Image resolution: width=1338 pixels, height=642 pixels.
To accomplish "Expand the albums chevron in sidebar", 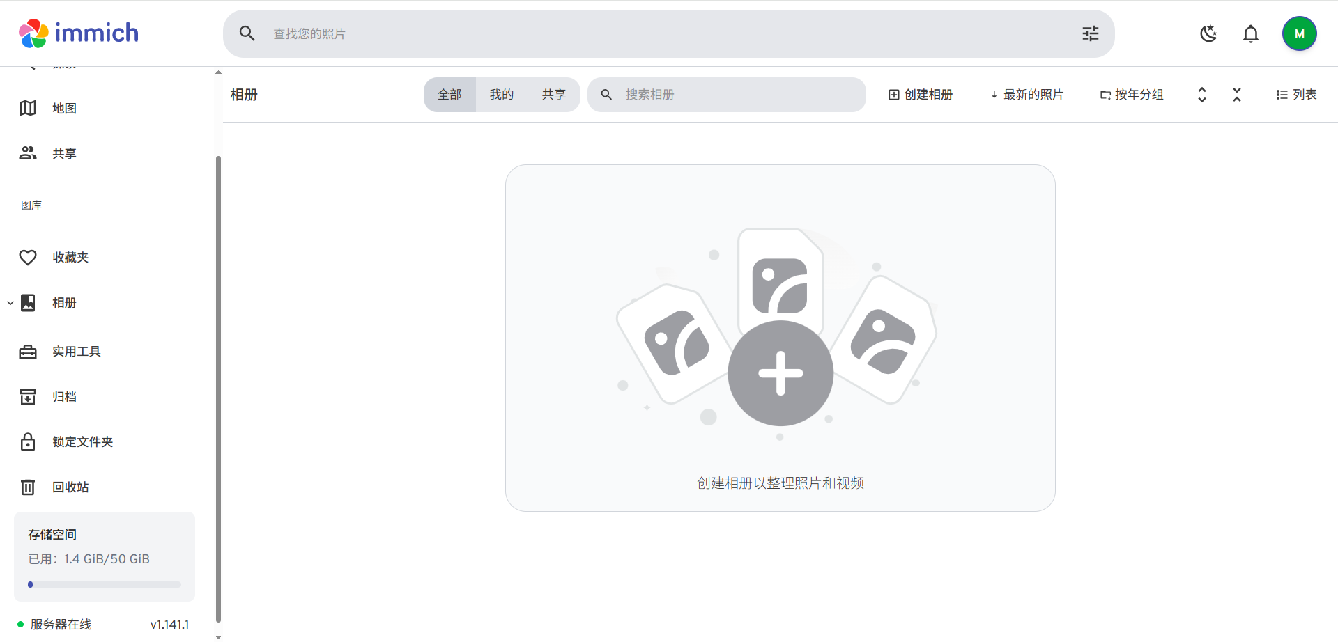I will coord(10,303).
